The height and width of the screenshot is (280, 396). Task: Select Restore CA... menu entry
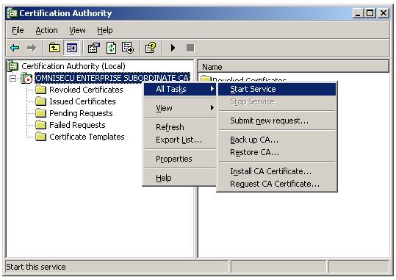click(x=277, y=152)
